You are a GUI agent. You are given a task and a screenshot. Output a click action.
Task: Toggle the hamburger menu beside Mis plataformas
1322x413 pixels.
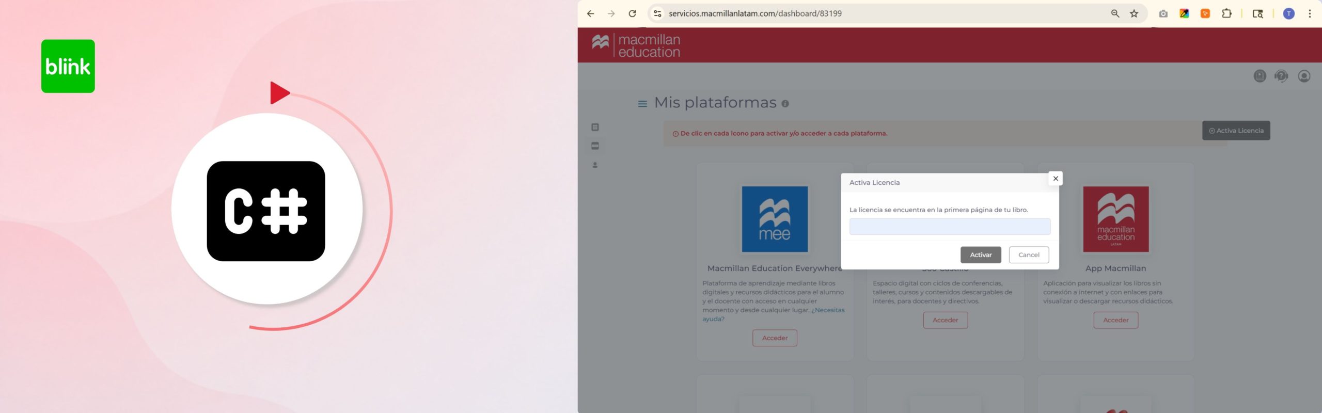point(642,104)
